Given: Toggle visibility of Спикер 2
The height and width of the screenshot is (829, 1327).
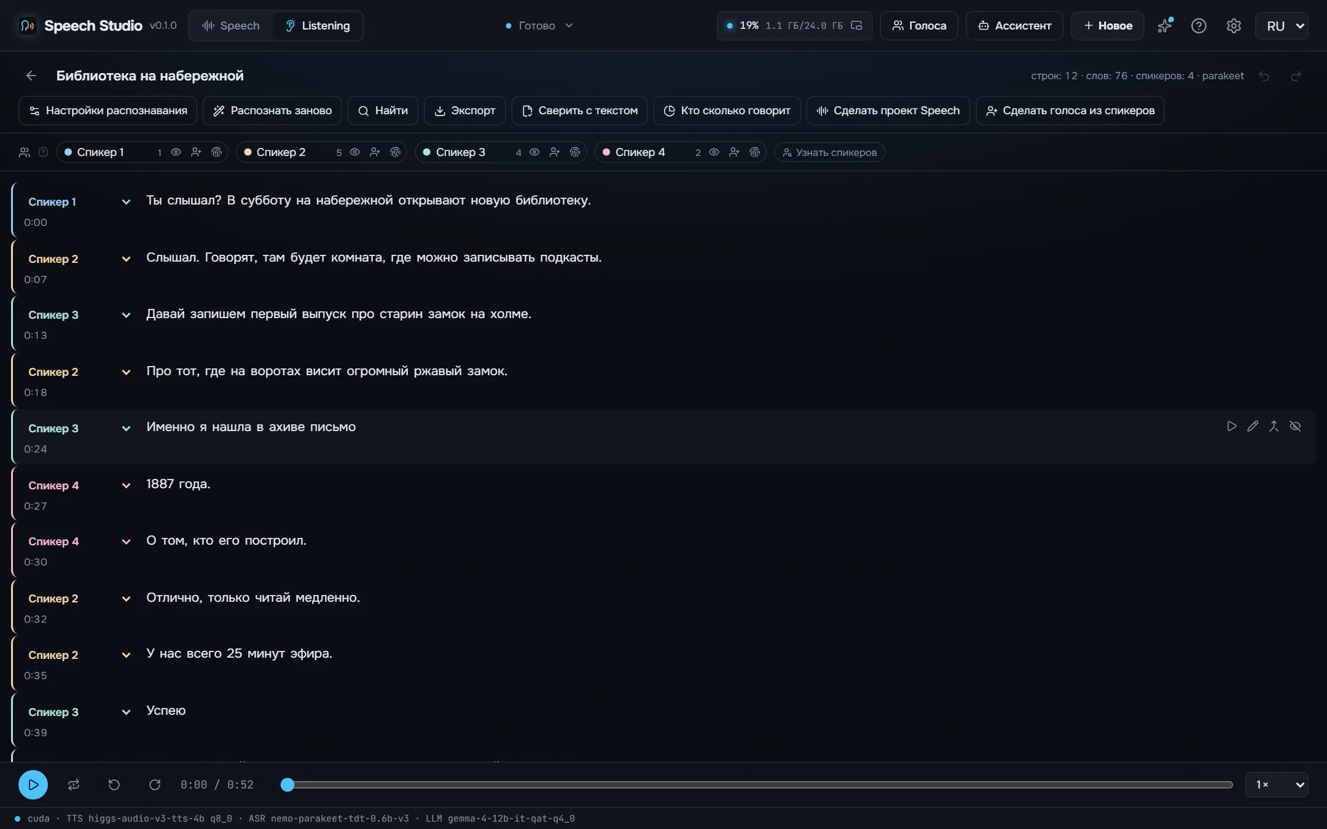Looking at the screenshot, I should [x=354, y=152].
